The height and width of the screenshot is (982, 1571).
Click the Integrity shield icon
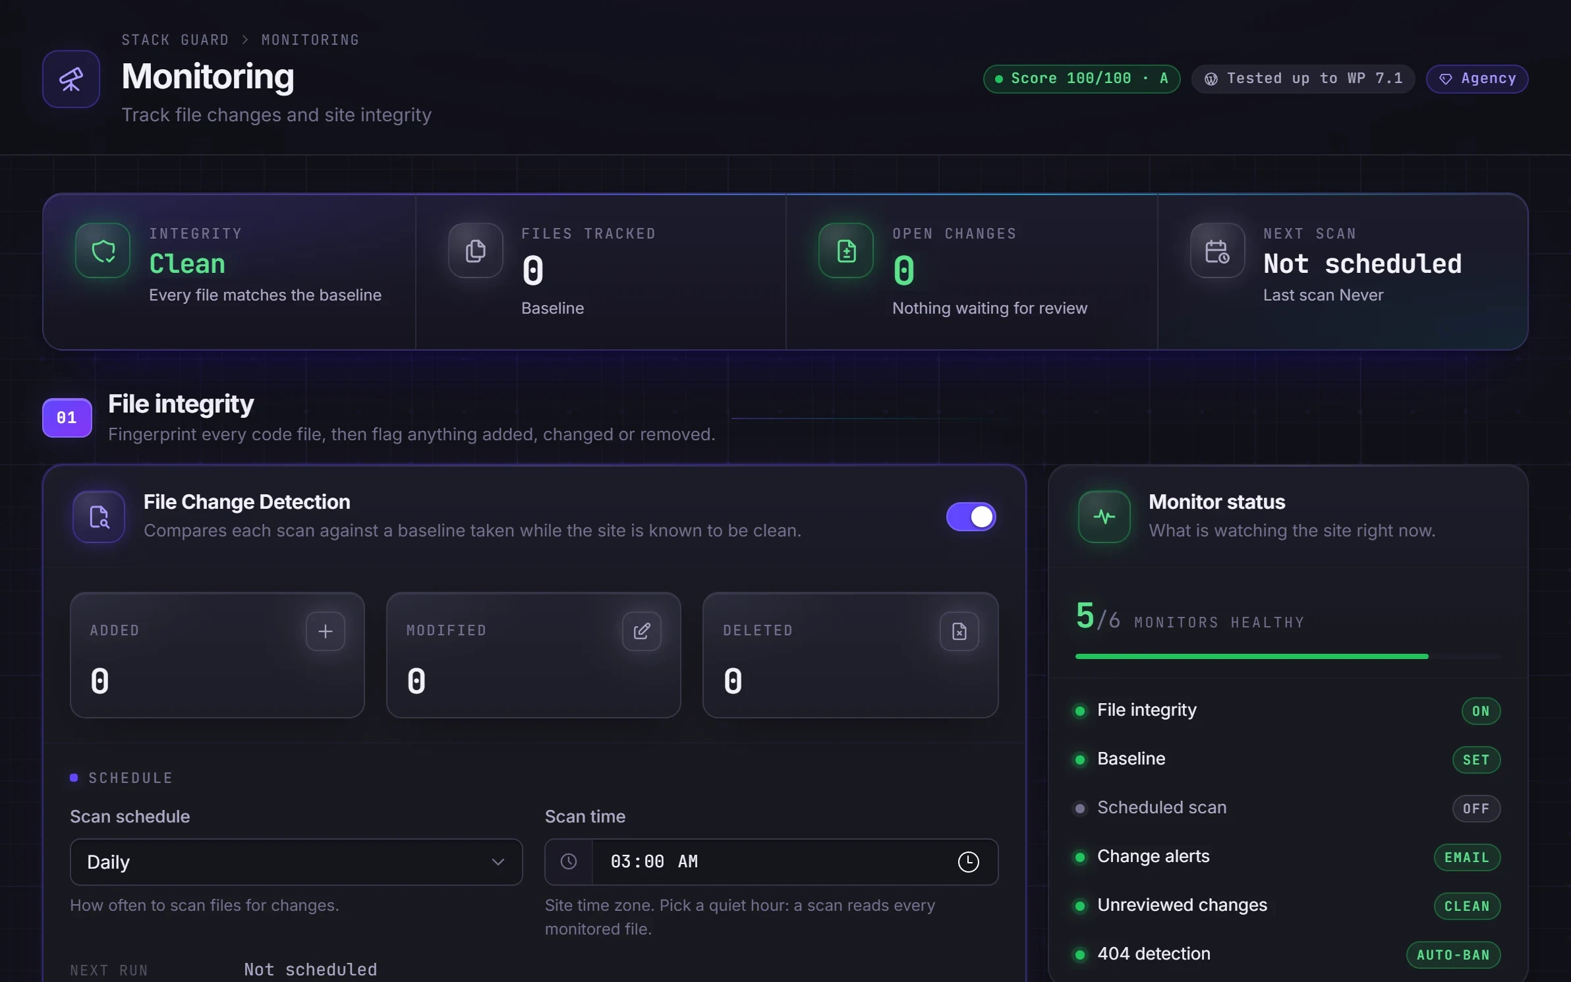click(x=103, y=250)
